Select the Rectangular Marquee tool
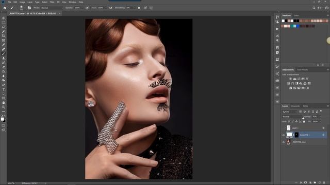 pyautogui.click(x=4, y=23)
